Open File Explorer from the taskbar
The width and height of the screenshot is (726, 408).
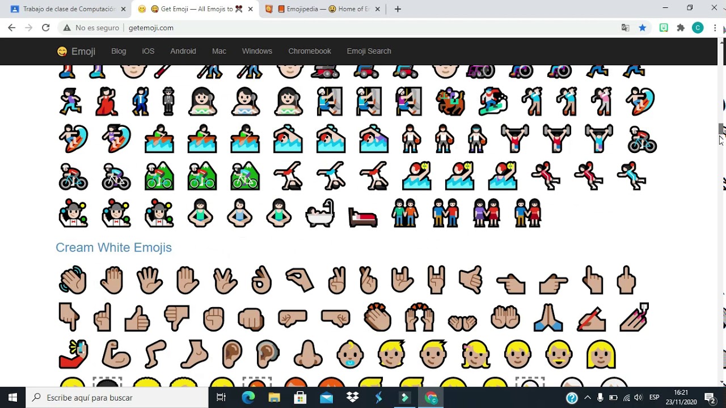click(x=274, y=397)
